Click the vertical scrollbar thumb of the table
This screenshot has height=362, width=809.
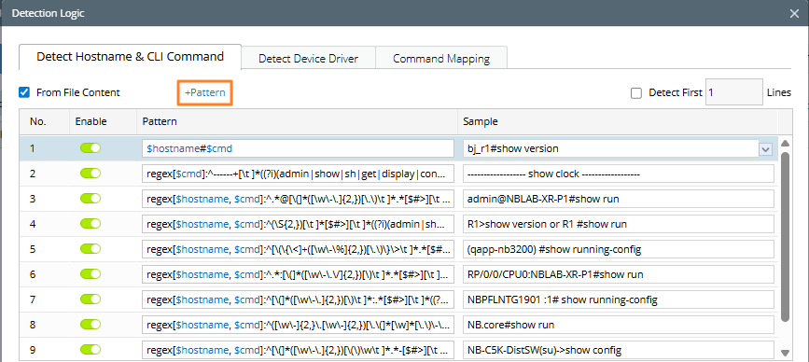click(x=786, y=236)
